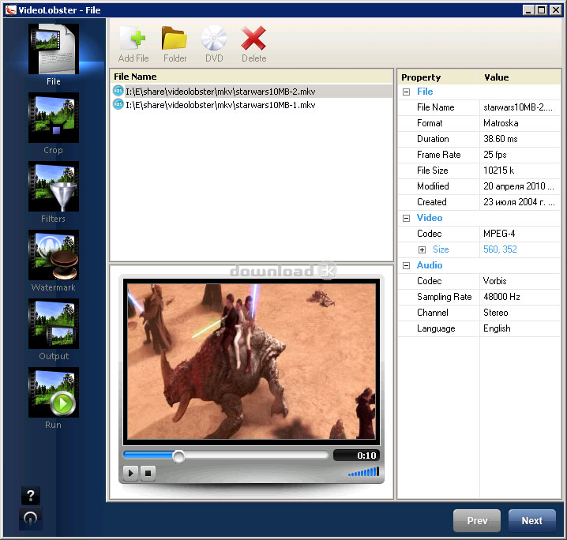
Task: Click the File Name column header
Action: point(252,77)
